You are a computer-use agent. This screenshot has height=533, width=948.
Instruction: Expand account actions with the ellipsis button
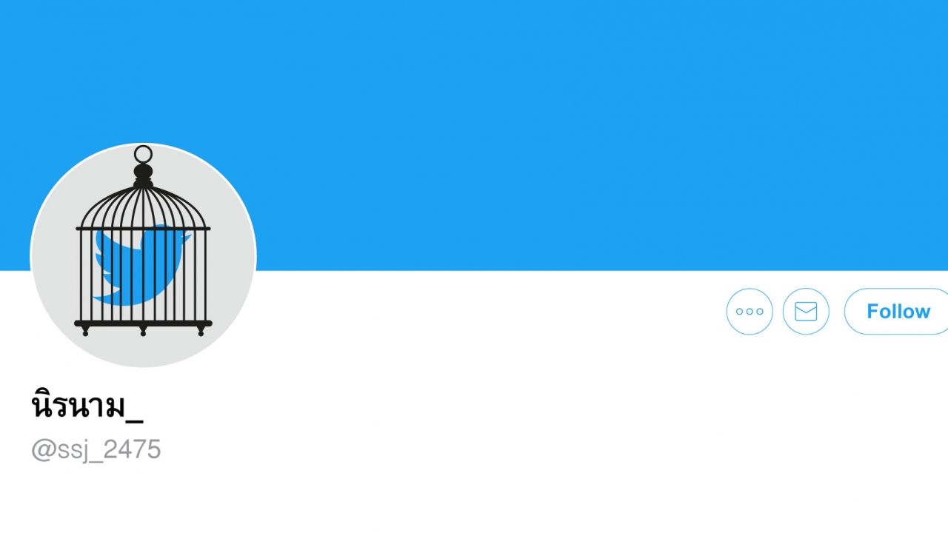tap(750, 312)
